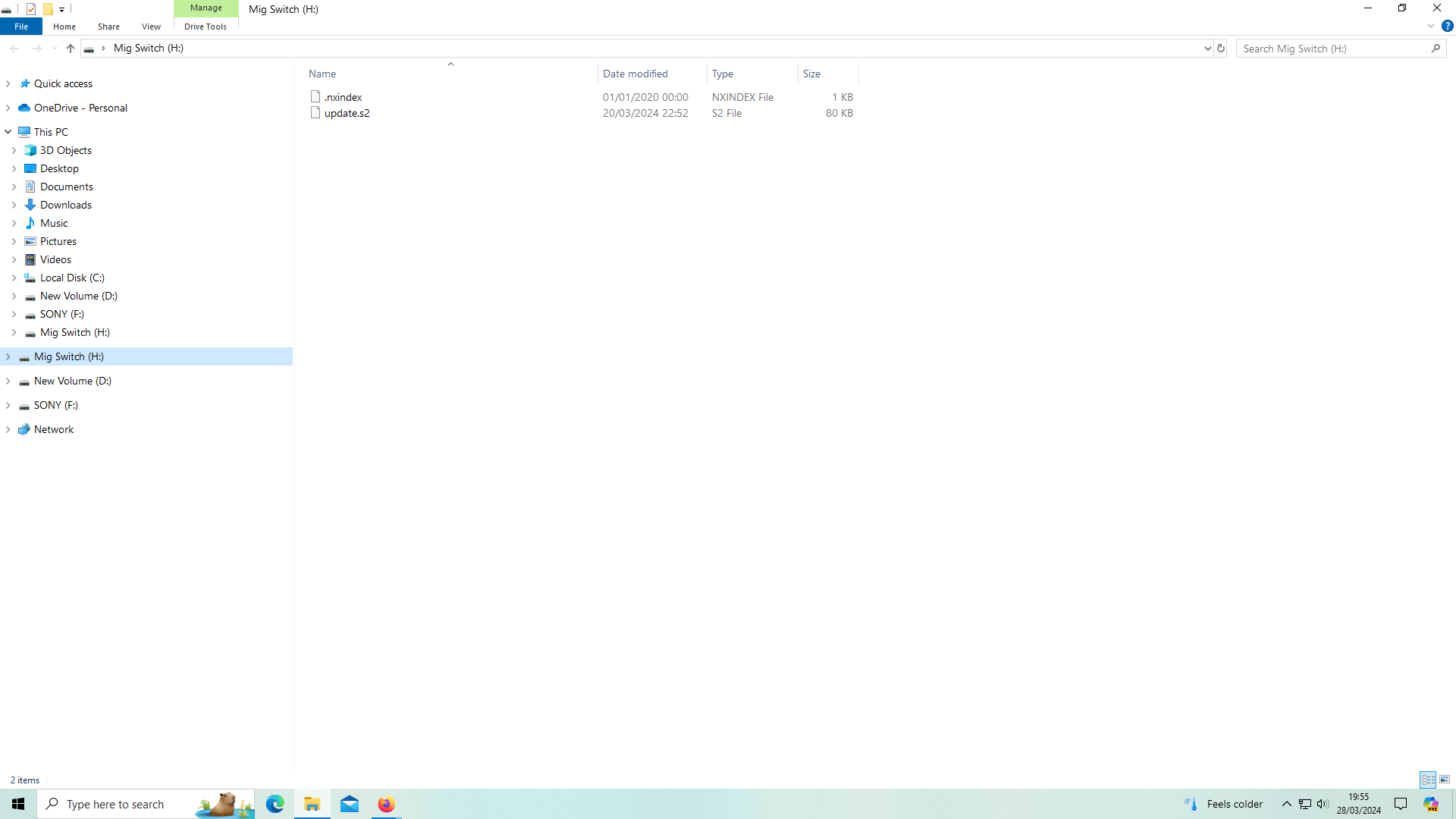Show hidden system tray icons

pos(1286,804)
